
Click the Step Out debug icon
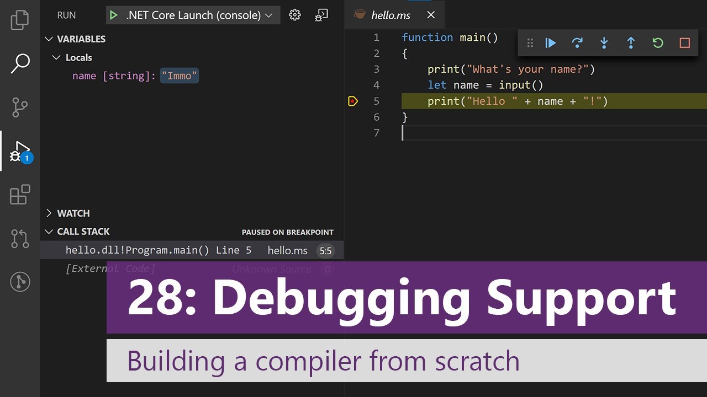tap(631, 43)
